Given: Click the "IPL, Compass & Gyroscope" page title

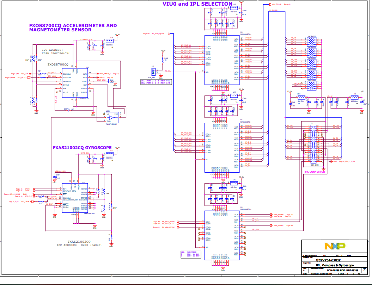Looking at the screenshot, I should pyautogui.click(x=335, y=265).
